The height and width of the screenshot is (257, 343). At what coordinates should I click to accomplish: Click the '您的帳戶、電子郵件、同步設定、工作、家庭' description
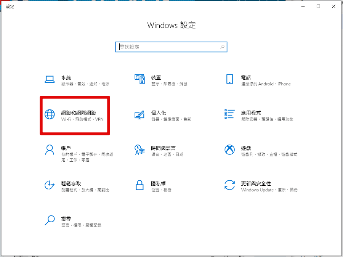[87, 157]
